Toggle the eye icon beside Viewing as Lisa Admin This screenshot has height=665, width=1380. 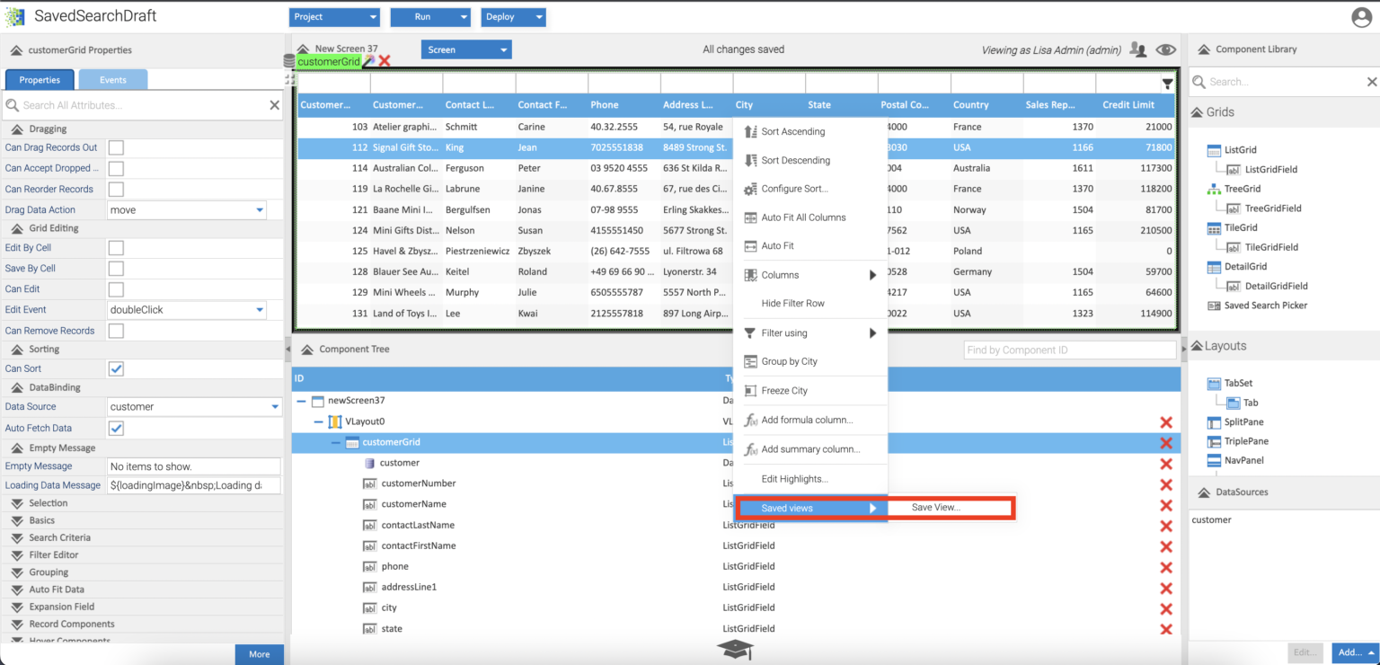coord(1165,49)
